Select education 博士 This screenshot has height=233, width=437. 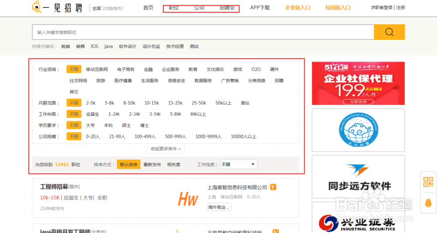click(144, 125)
